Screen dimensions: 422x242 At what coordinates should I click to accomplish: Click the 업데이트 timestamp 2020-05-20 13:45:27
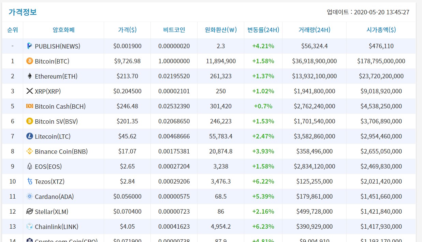tap(368, 12)
